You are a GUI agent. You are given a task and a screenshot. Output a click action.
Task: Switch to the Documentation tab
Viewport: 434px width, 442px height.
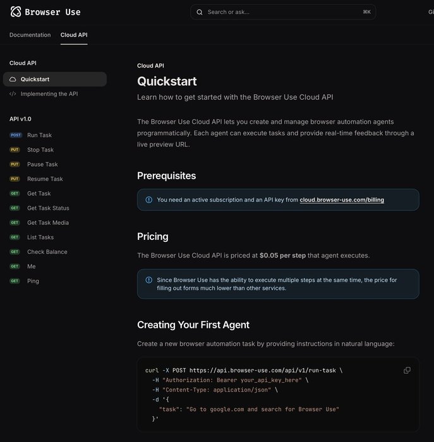(x=30, y=35)
